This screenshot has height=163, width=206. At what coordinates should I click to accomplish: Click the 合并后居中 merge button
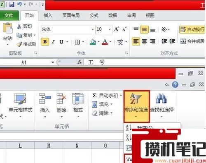coord(192,41)
